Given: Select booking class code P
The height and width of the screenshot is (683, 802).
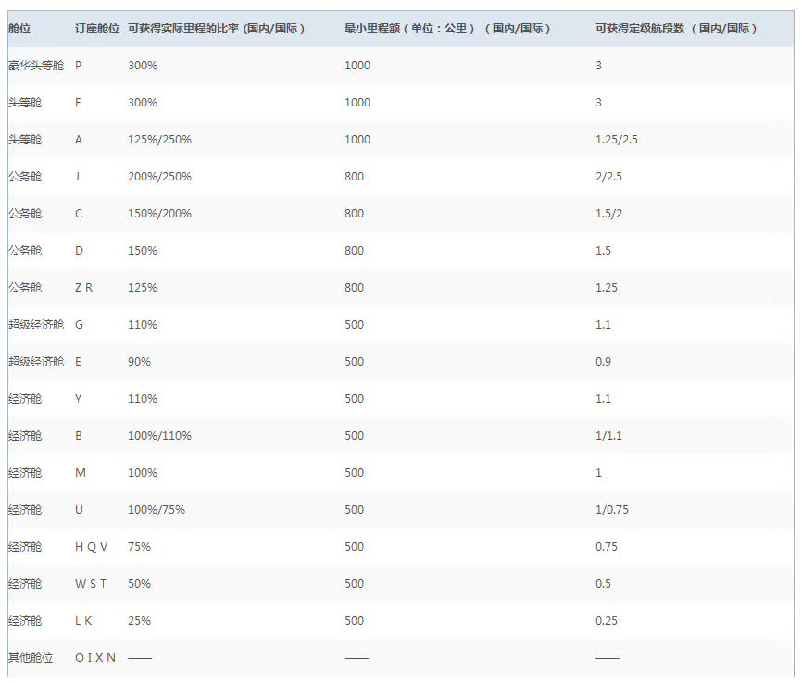Looking at the screenshot, I should pyautogui.click(x=79, y=66).
